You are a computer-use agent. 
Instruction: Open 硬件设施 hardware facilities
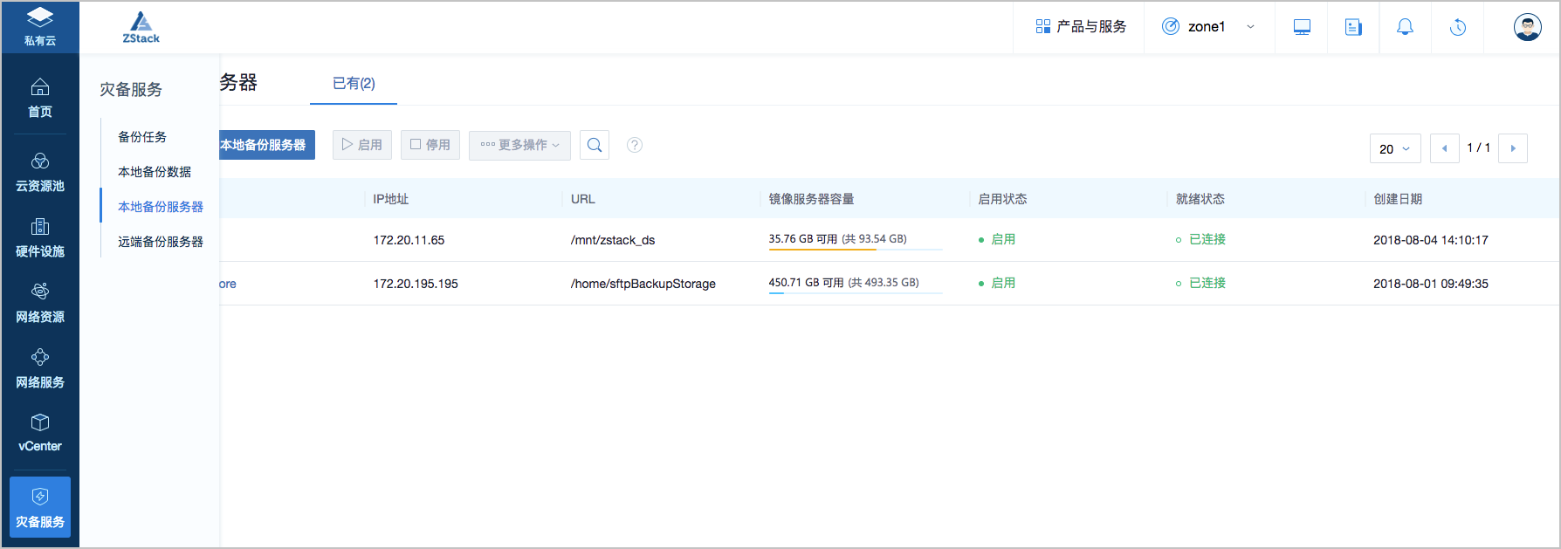pyautogui.click(x=40, y=238)
